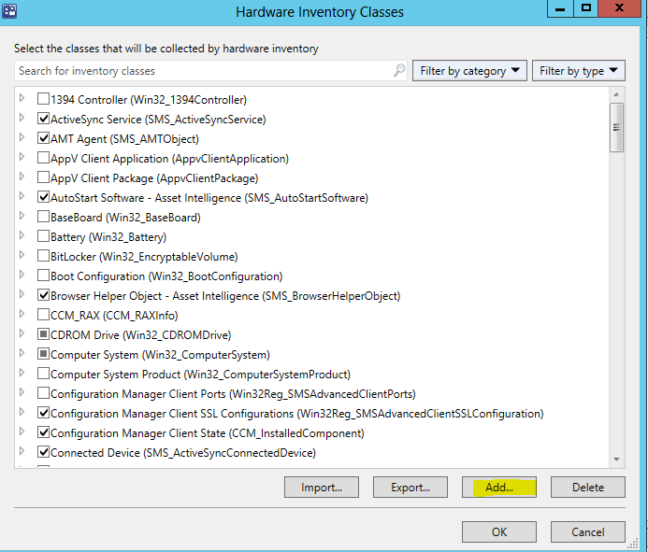Open the Filter by type dropdown
This screenshot has width=648, height=552.
[578, 71]
